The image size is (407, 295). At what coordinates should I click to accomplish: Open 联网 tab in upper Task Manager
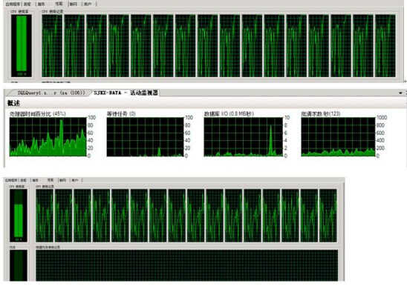click(x=74, y=4)
